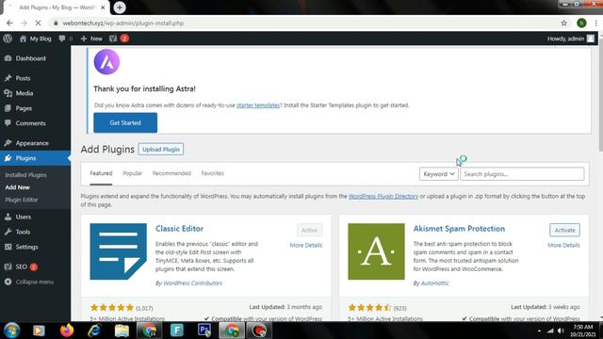Focus the Search plugins field
The image size is (603, 339).
522,174
